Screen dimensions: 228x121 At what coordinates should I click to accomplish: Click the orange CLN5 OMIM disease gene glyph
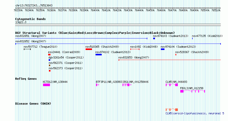tap(172, 110)
